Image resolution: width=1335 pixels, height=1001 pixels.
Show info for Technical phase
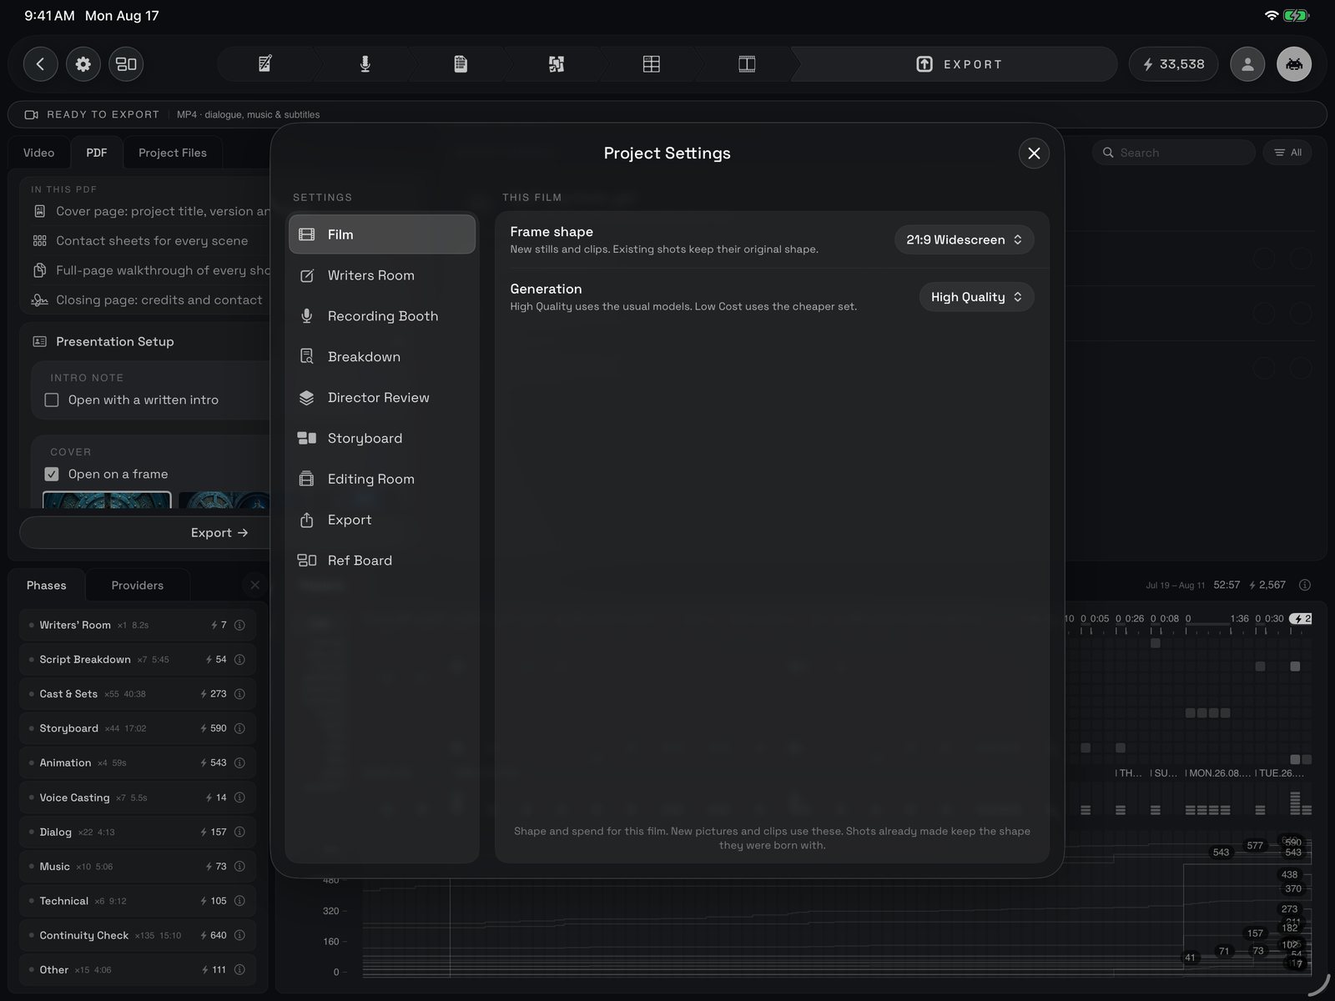(x=239, y=901)
